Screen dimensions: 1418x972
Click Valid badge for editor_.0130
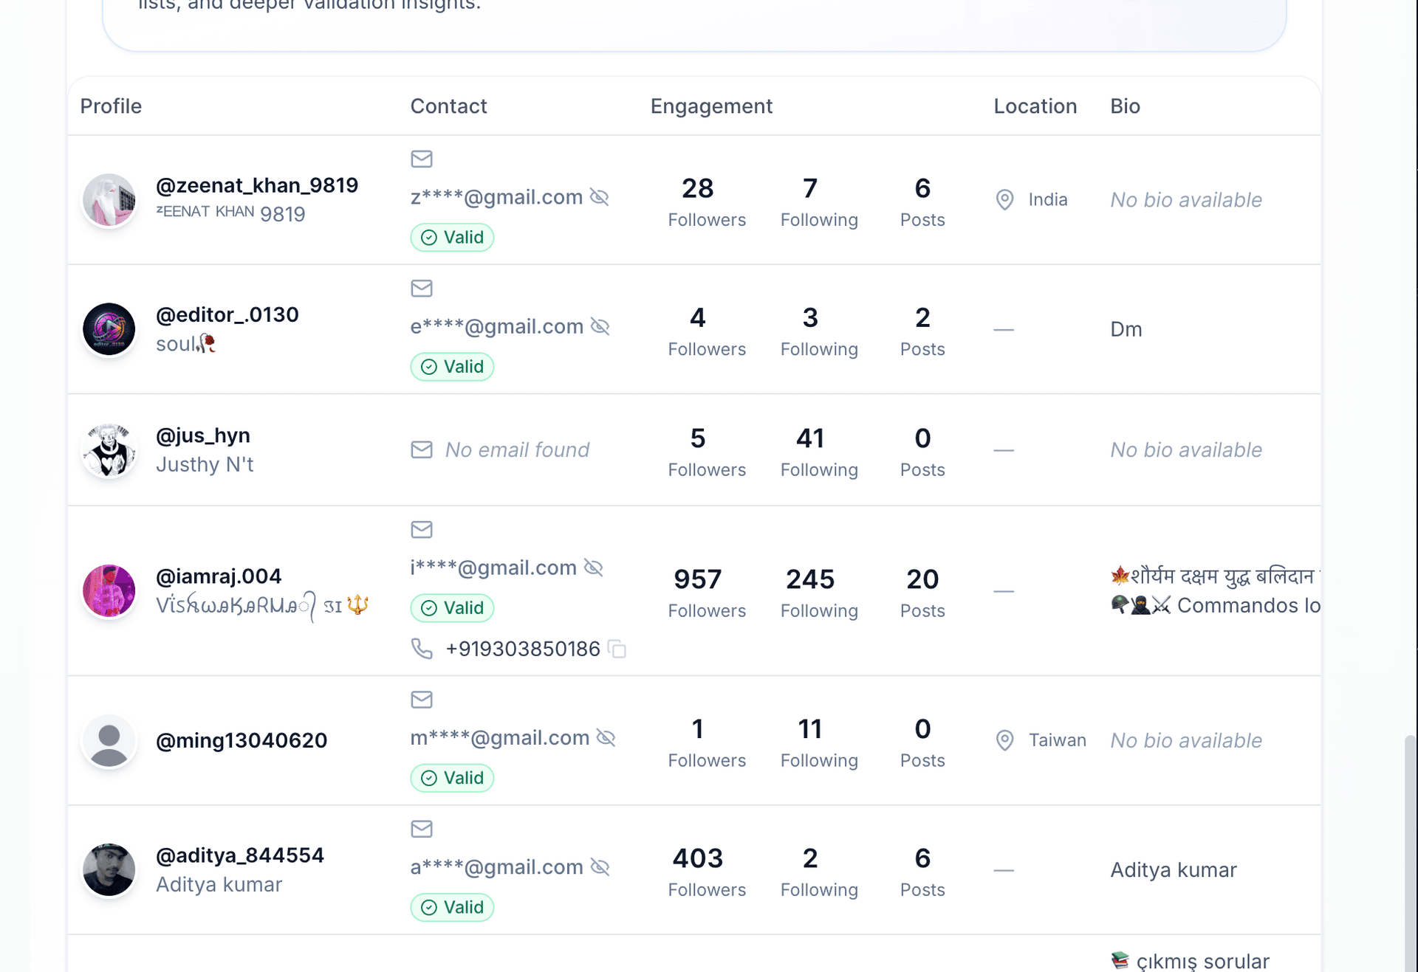[452, 367]
